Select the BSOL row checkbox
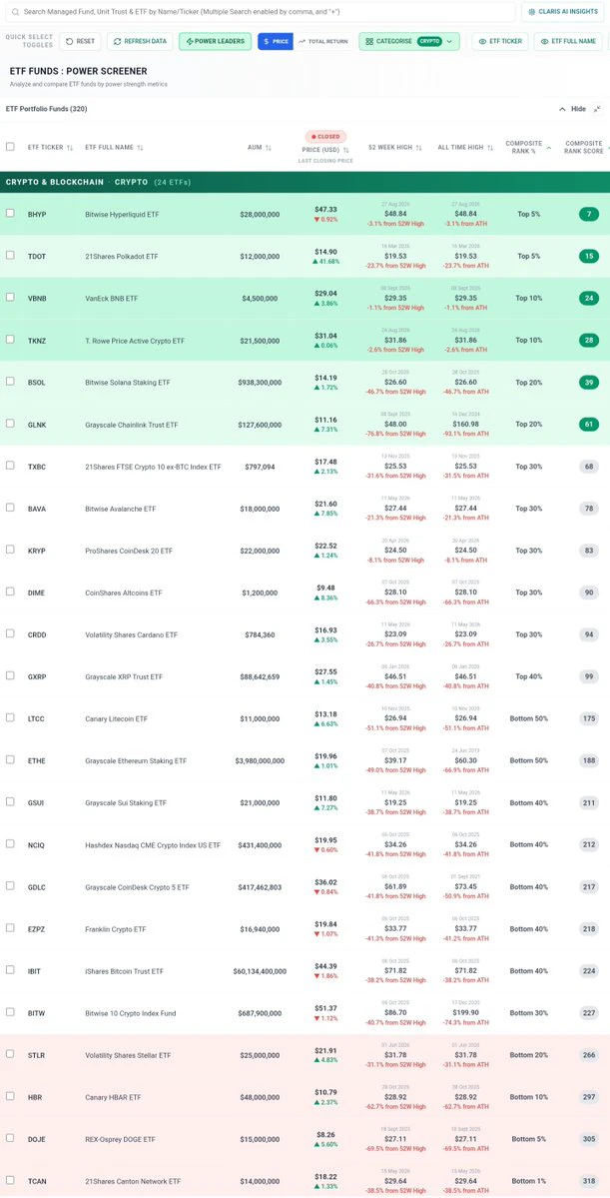Viewport: 610px width, 1198px height. click(x=10, y=382)
